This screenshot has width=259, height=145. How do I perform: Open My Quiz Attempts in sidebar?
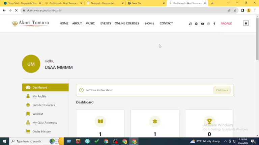click(45, 123)
